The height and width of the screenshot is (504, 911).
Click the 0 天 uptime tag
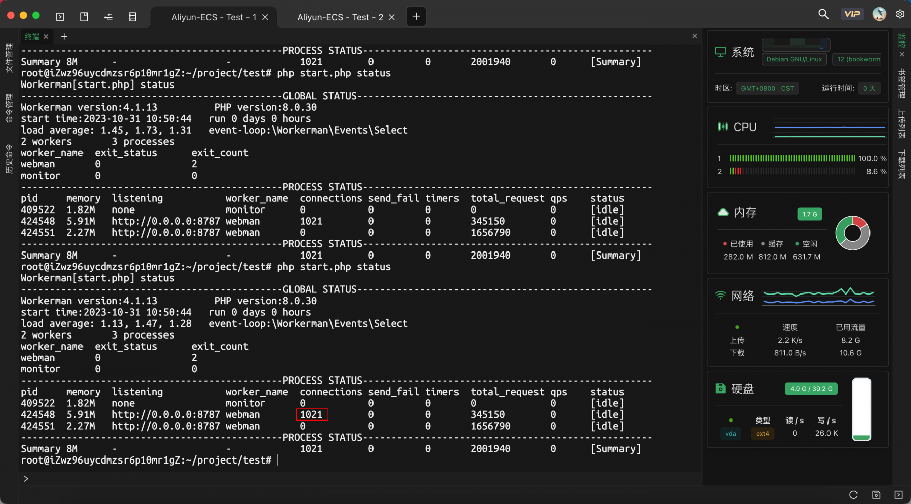click(869, 88)
